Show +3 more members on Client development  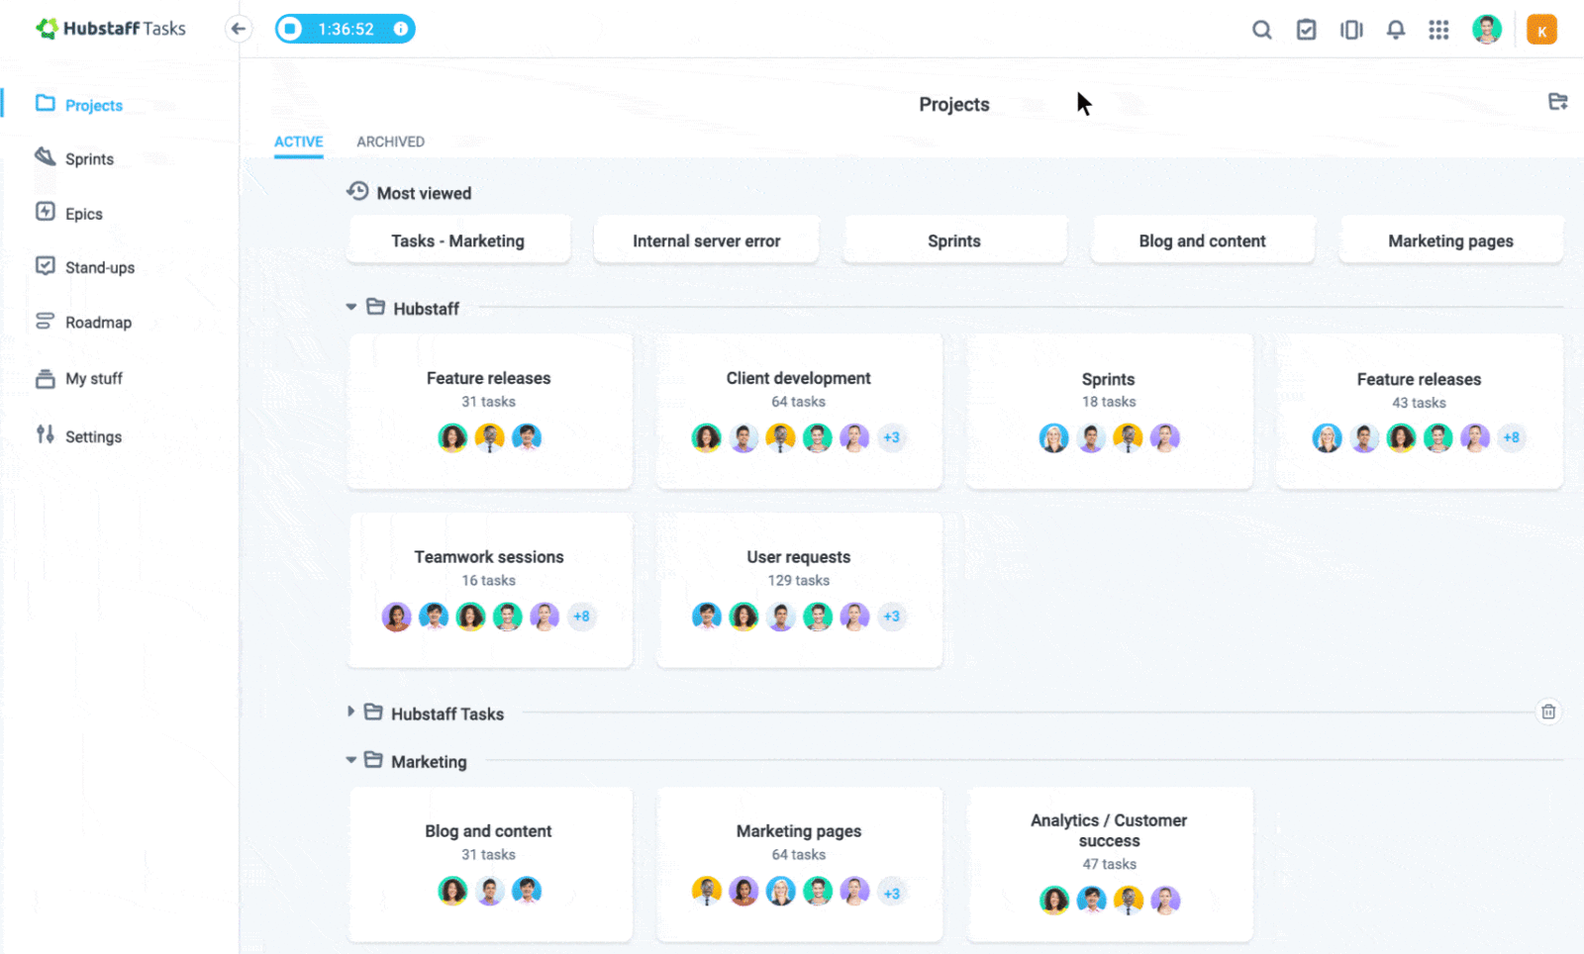(892, 437)
